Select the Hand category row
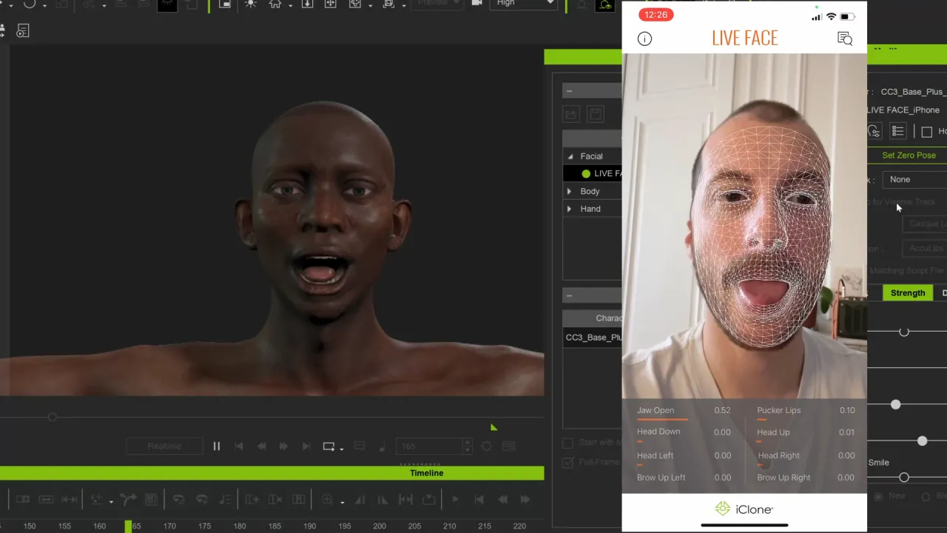This screenshot has height=533, width=947. click(592, 209)
